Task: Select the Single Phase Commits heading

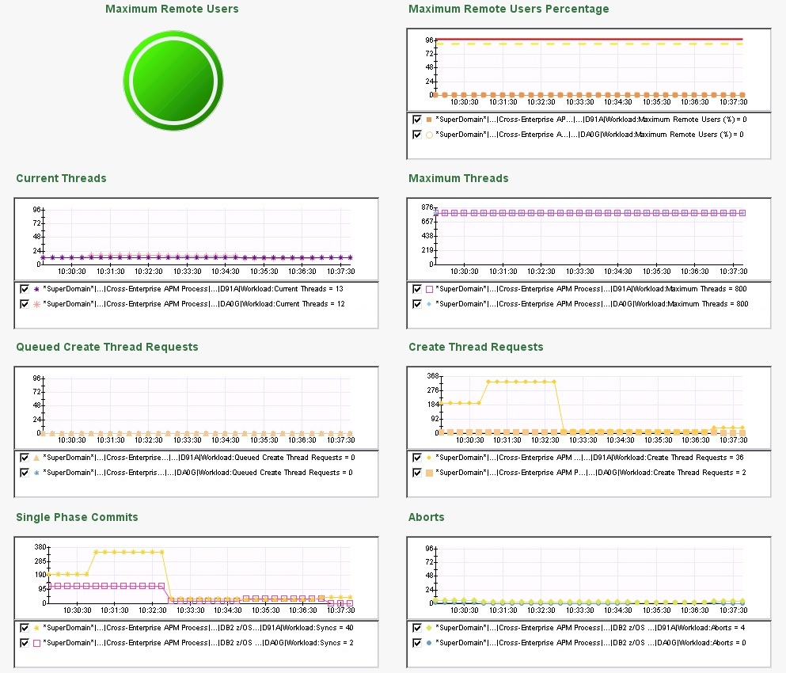Action: (78, 517)
